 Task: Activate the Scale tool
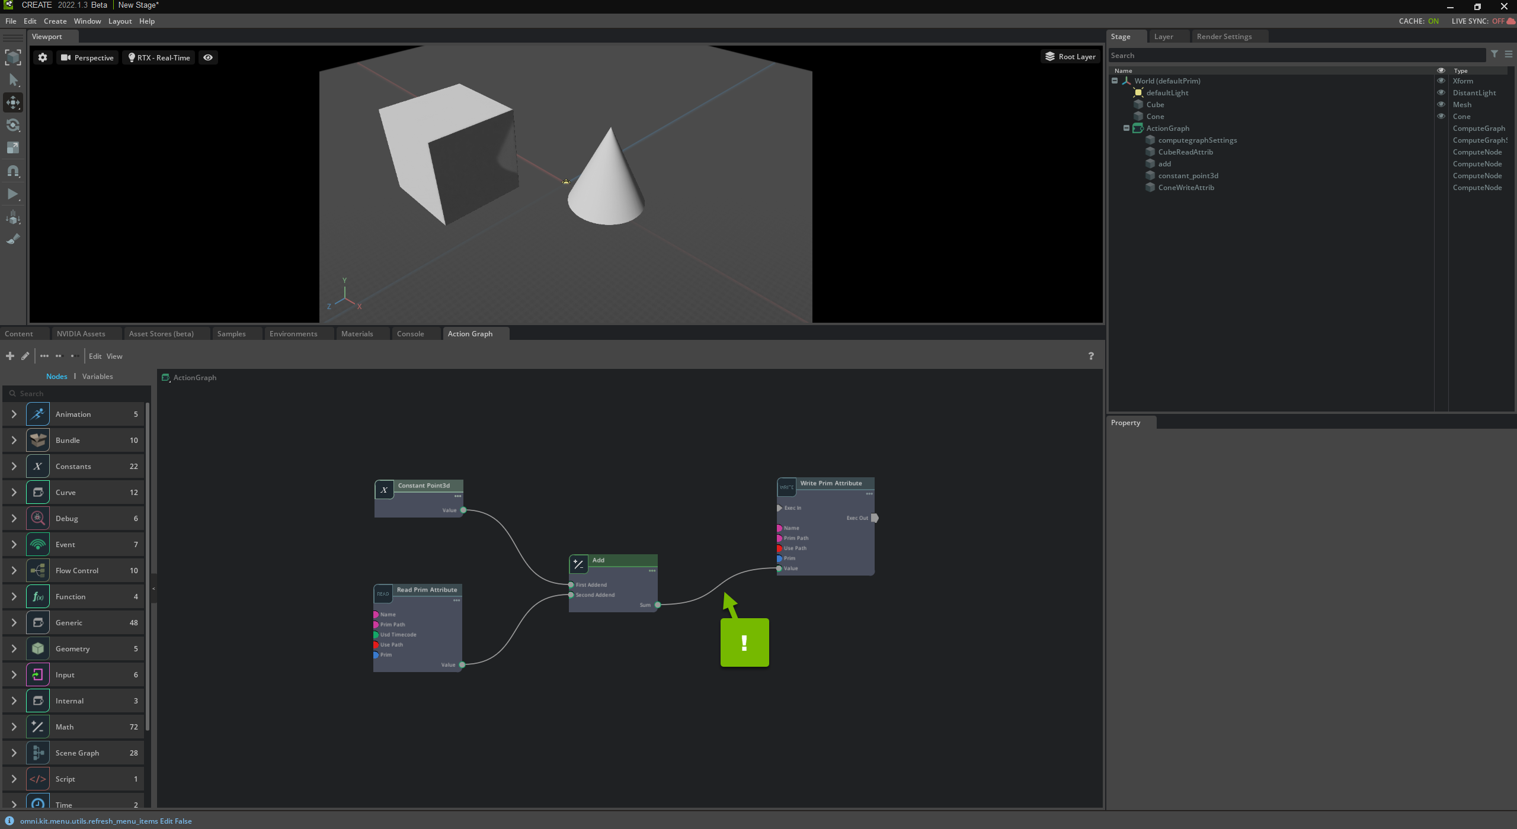13,147
